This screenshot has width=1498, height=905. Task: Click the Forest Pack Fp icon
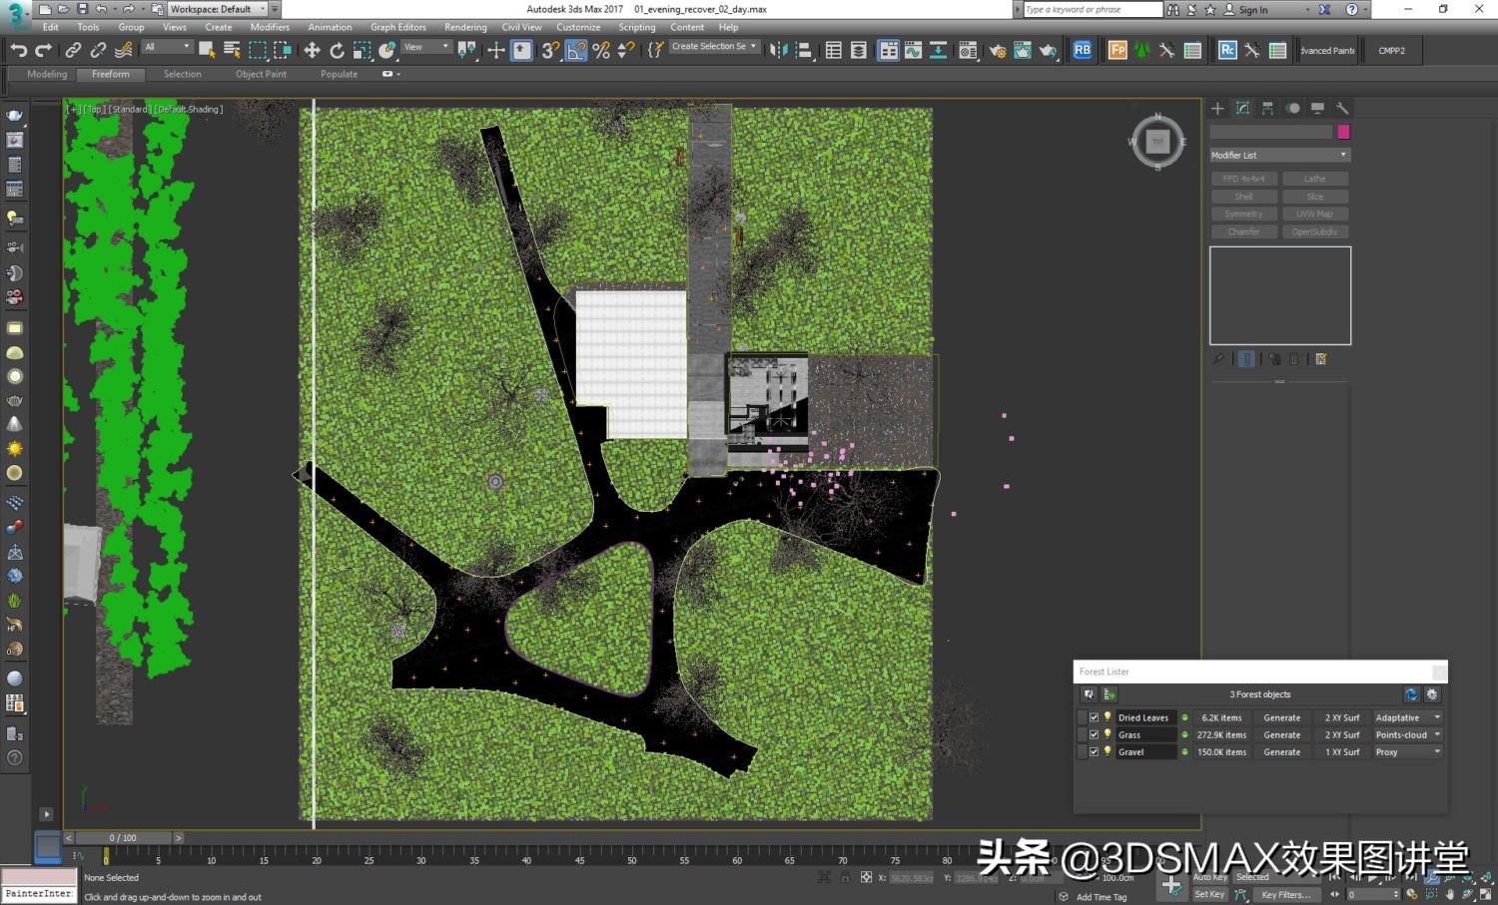(1118, 50)
